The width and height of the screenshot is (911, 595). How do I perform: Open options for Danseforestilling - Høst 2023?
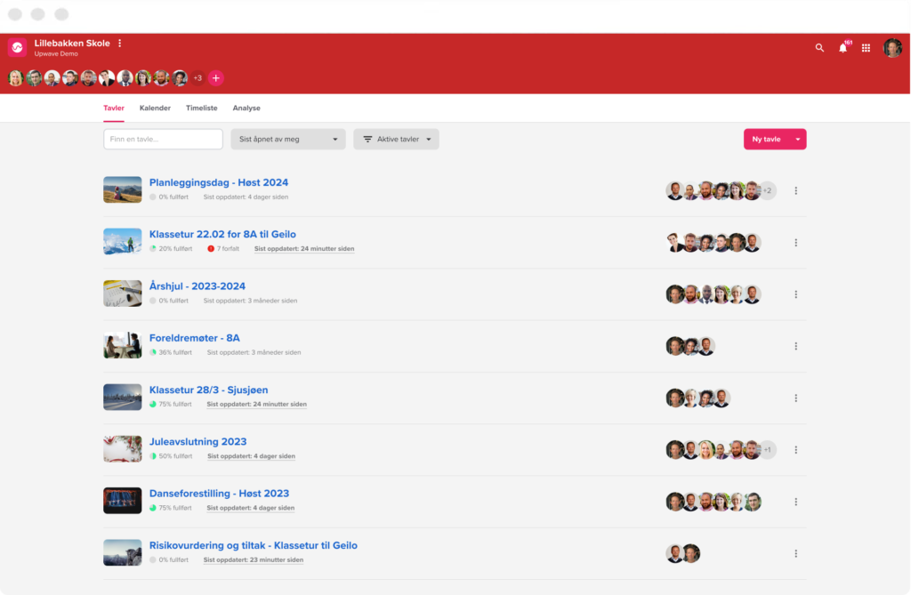tap(796, 502)
